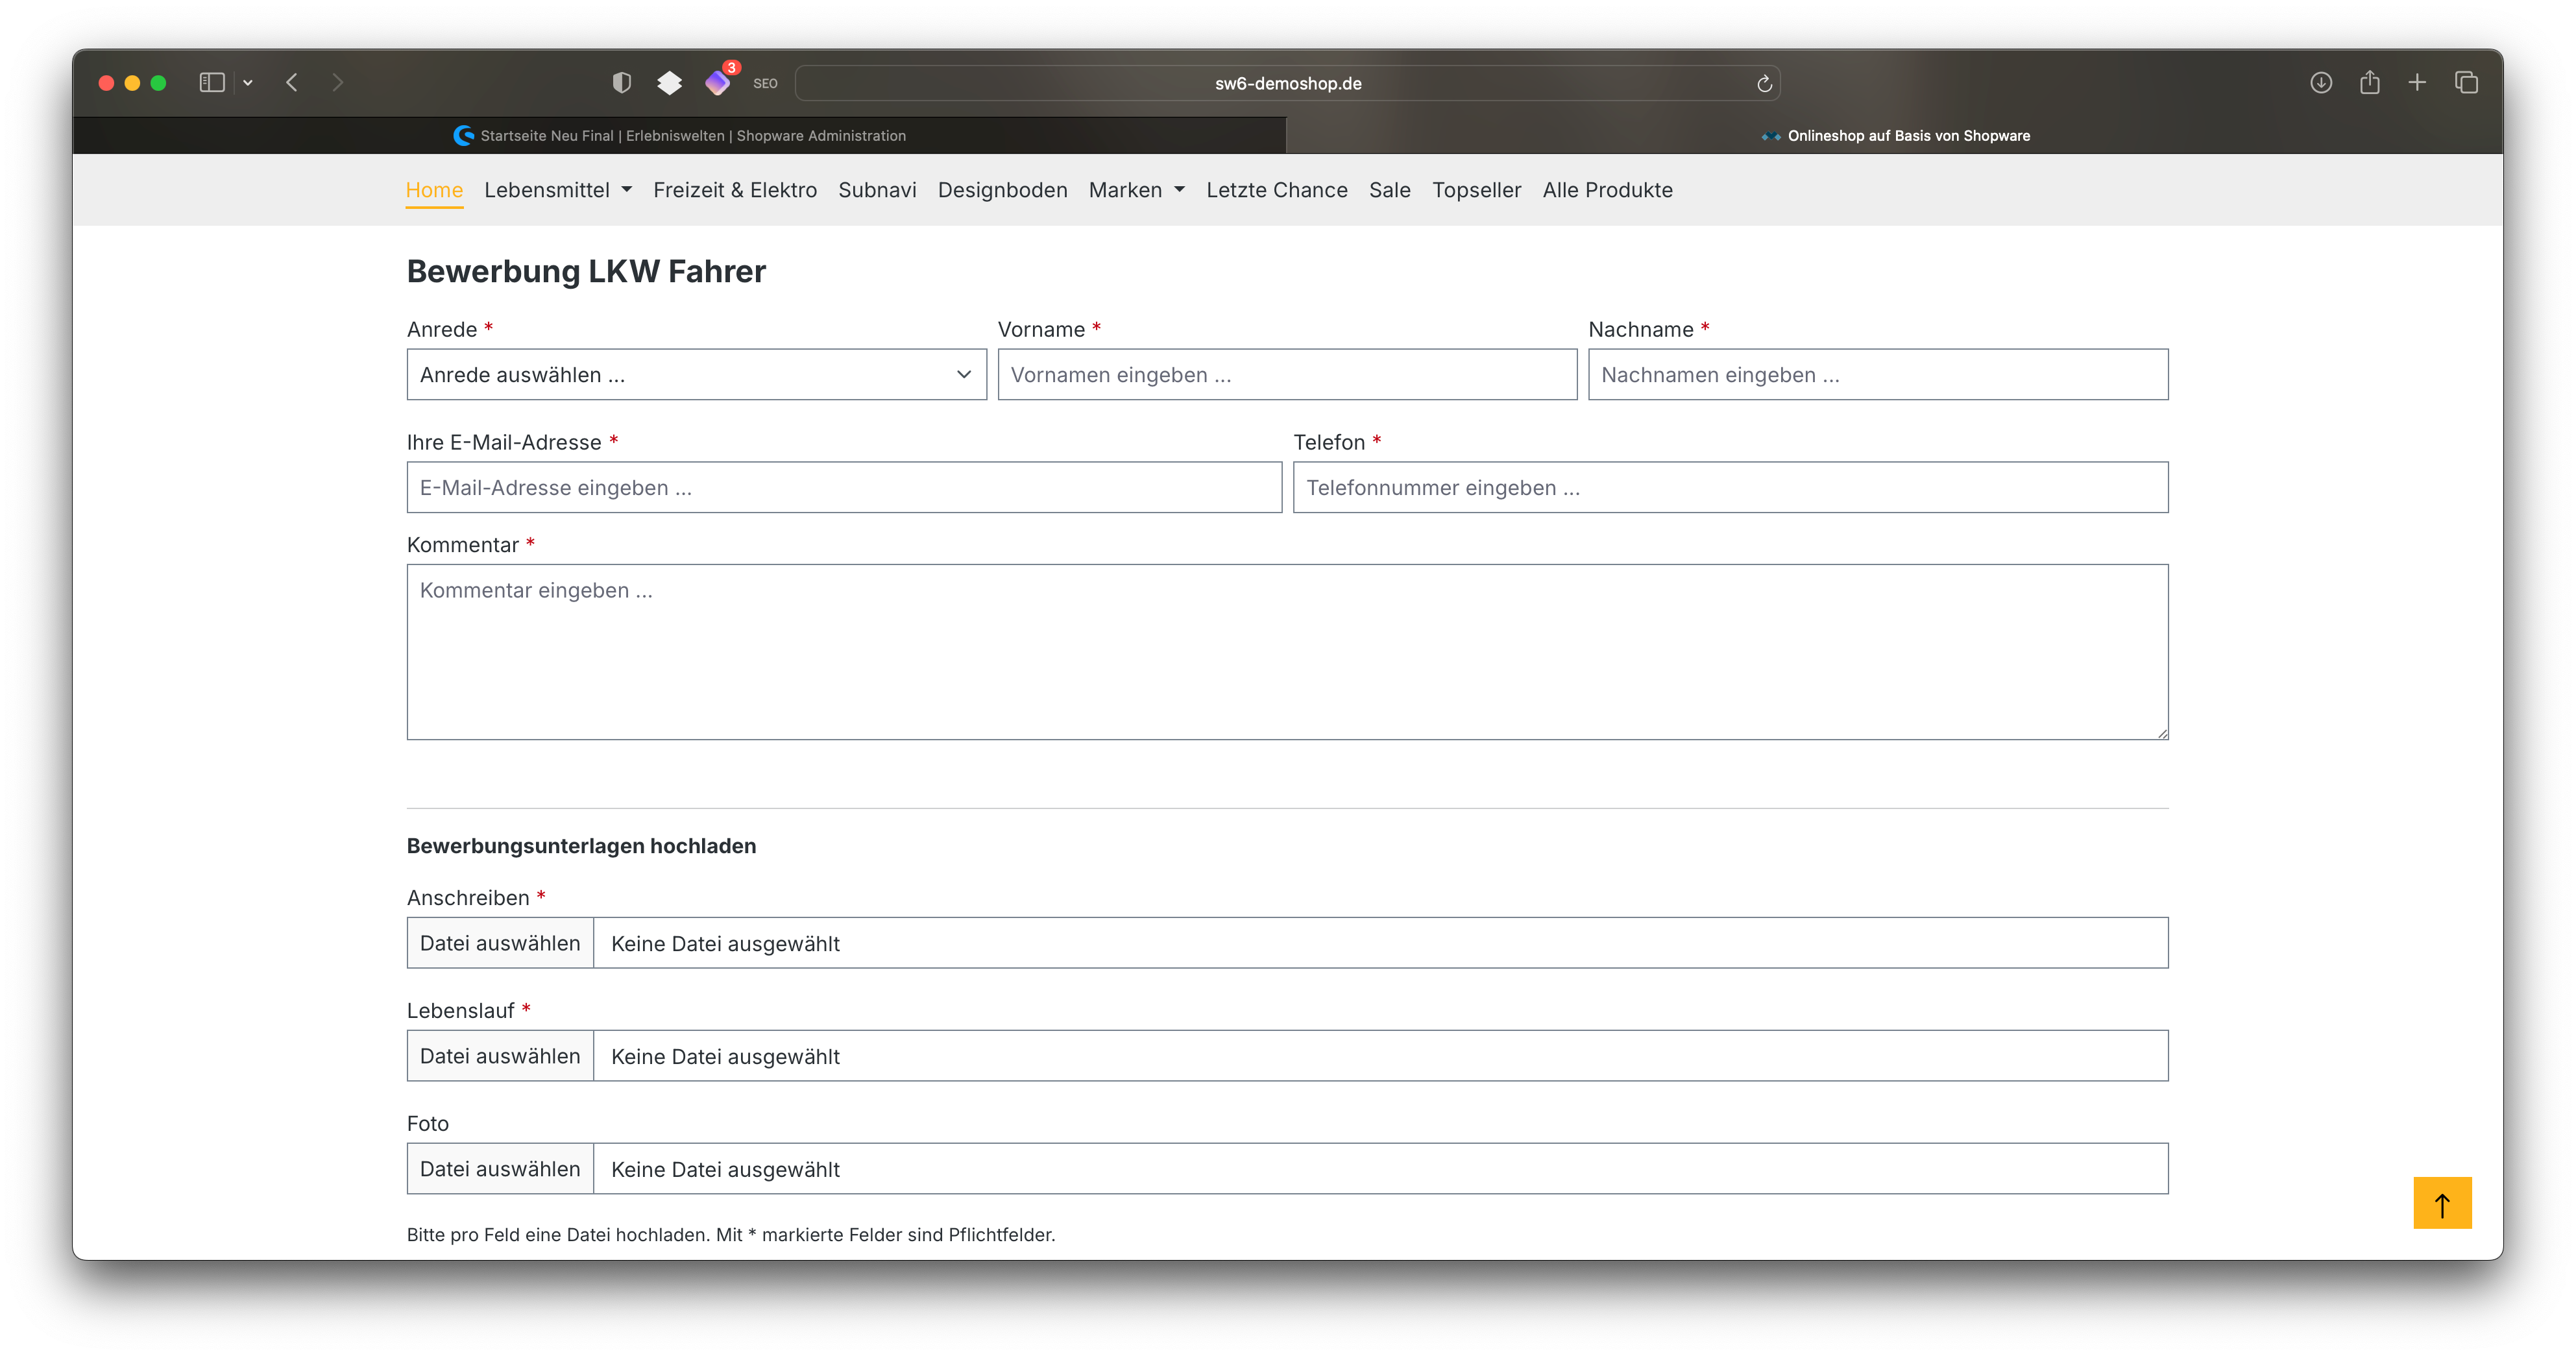Reload the page with the refresh icon
The width and height of the screenshot is (2576, 1356).
click(x=1764, y=84)
